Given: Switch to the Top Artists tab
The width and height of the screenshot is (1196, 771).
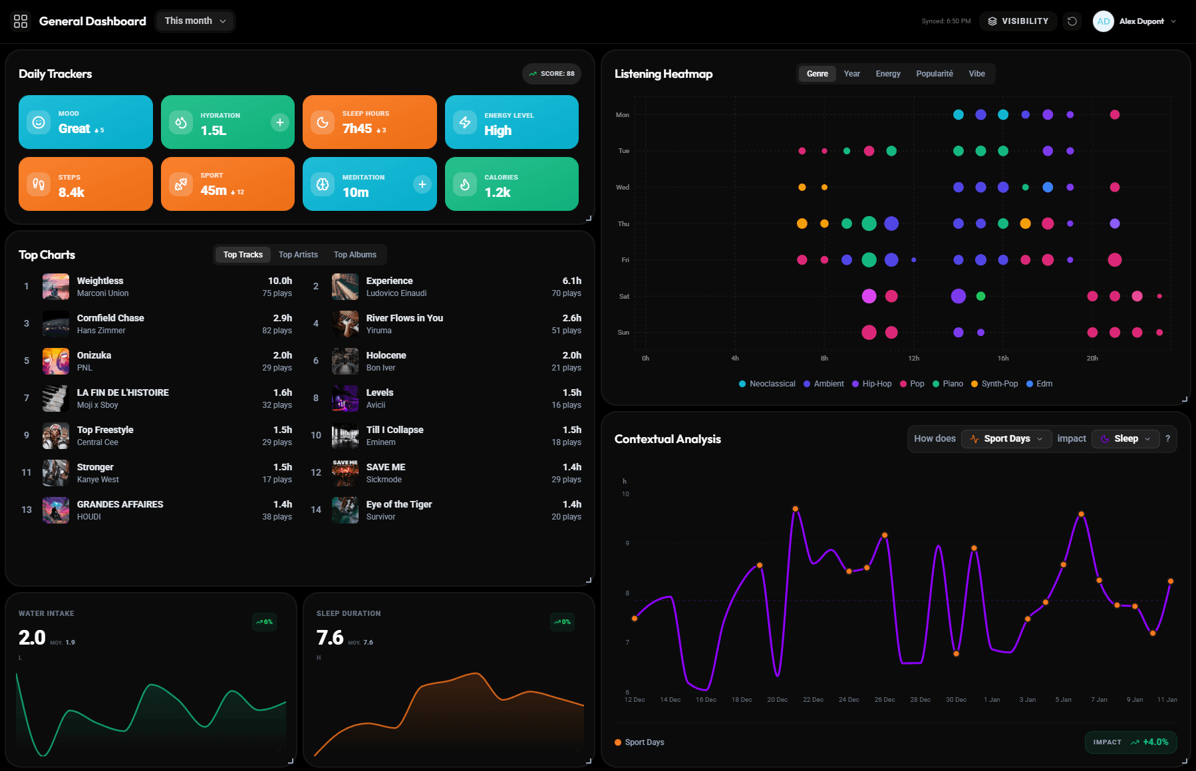Looking at the screenshot, I should point(298,254).
